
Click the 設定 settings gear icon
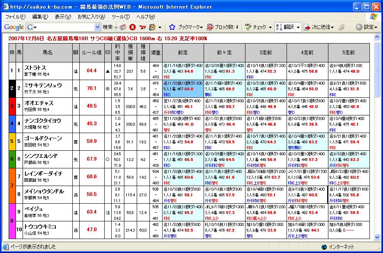(x=359, y=27)
